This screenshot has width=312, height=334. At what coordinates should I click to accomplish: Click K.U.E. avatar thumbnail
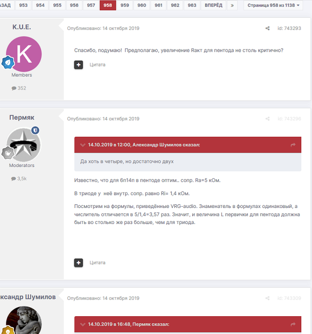[x=24, y=54]
